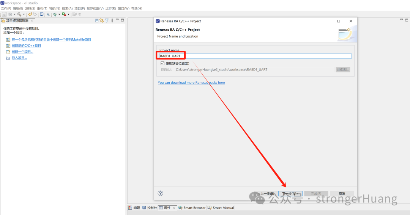Click the e² studio app icon in title bar
Viewport: 410px width, 215px height.
(x=2, y=3)
